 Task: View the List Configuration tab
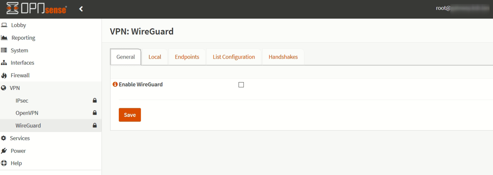(x=234, y=57)
